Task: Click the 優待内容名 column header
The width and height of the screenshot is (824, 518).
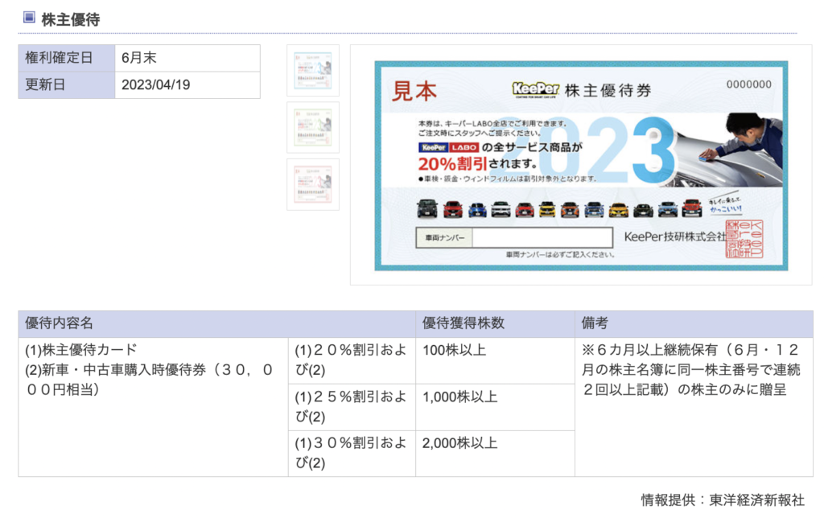Action: (x=217, y=323)
